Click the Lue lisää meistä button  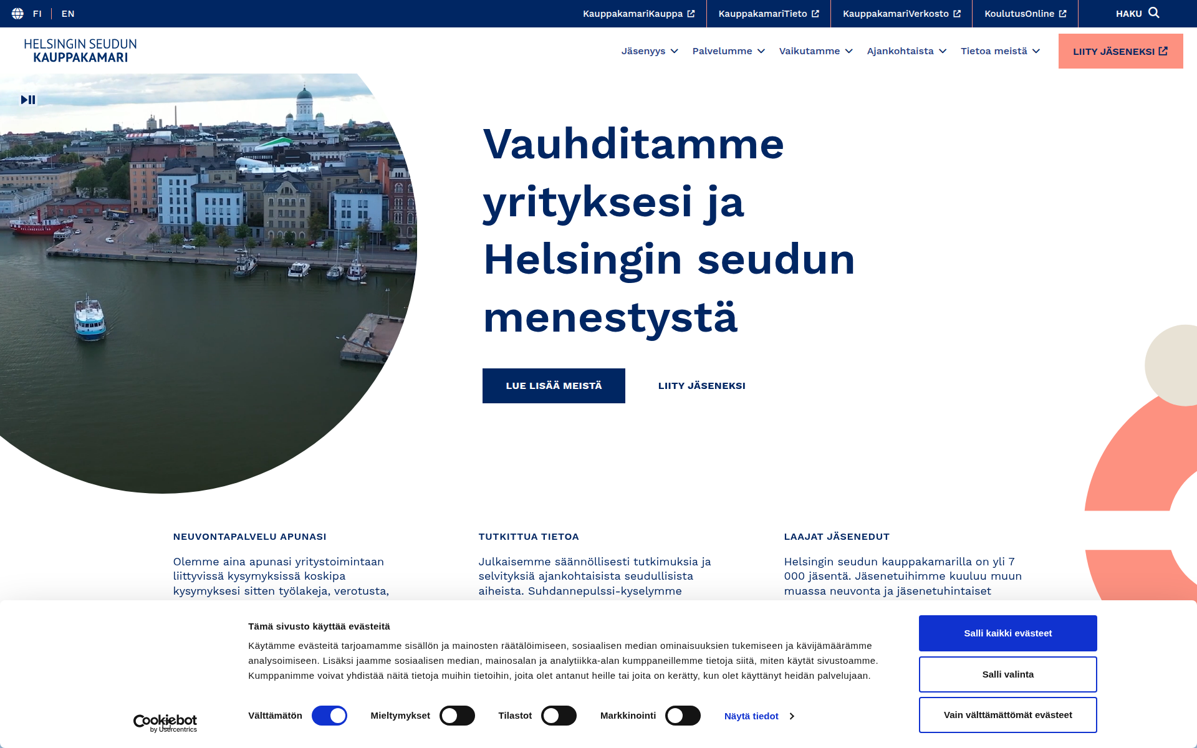[x=554, y=386]
